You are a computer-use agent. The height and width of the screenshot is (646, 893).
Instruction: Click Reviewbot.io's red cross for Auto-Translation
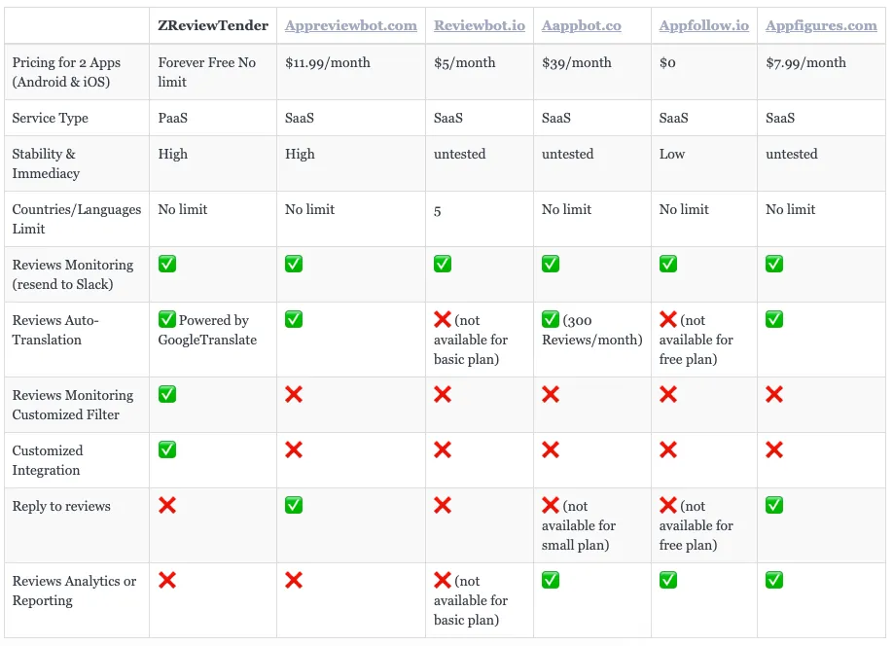(443, 319)
